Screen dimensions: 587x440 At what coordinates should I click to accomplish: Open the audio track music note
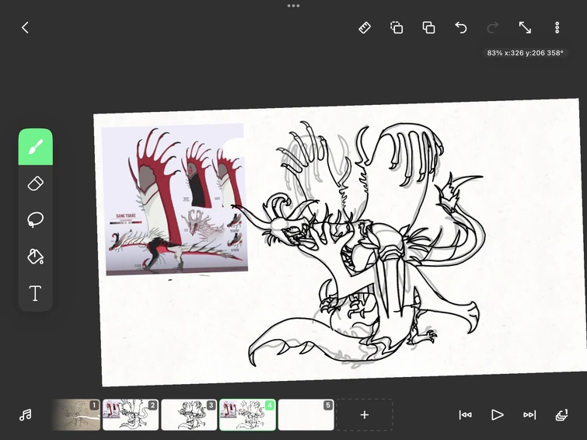25,415
